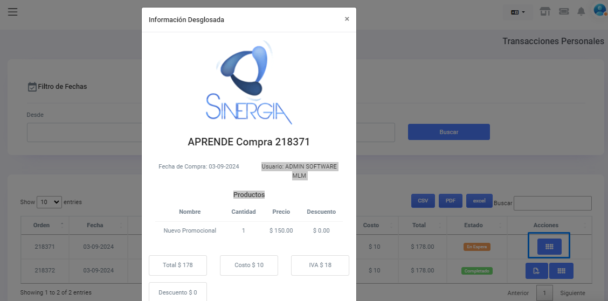Export table to excel

(479, 201)
